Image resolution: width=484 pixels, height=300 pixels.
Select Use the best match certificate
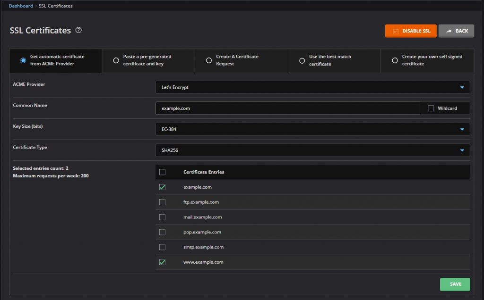pos(302,60)
